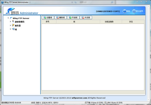The image size is (151, 105).
Task: Expand the 超级管理员 tree node
Action: pyautogui.click(x=11, y=21)
